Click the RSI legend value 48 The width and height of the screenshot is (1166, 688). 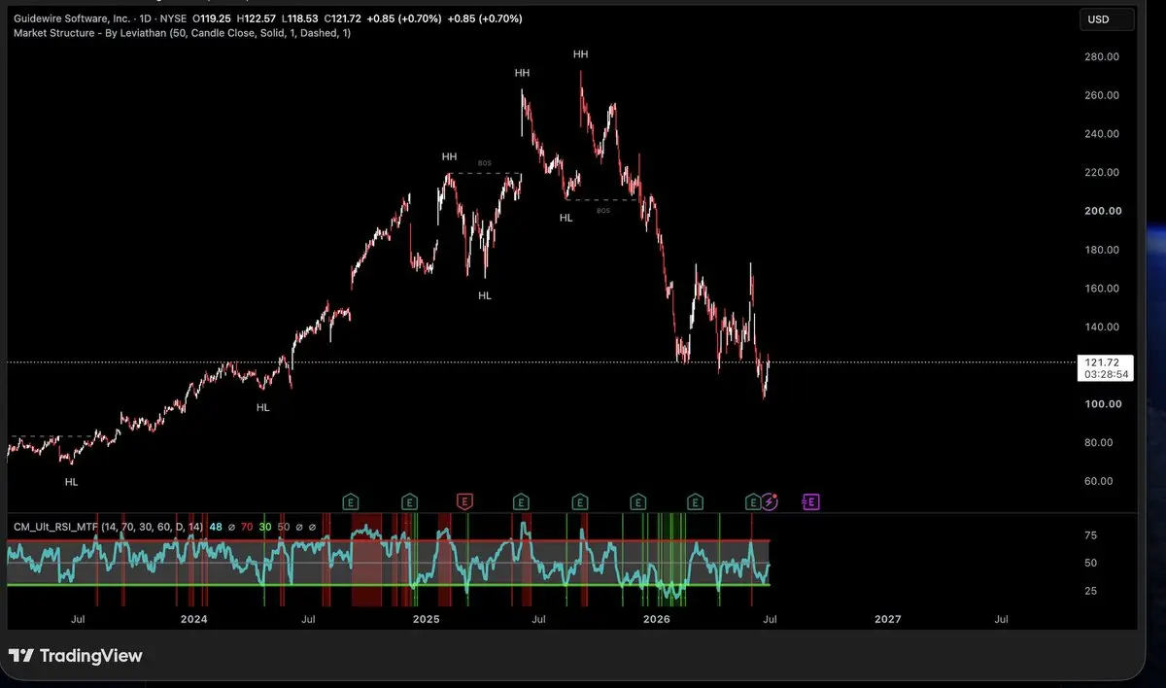(216, 526)
